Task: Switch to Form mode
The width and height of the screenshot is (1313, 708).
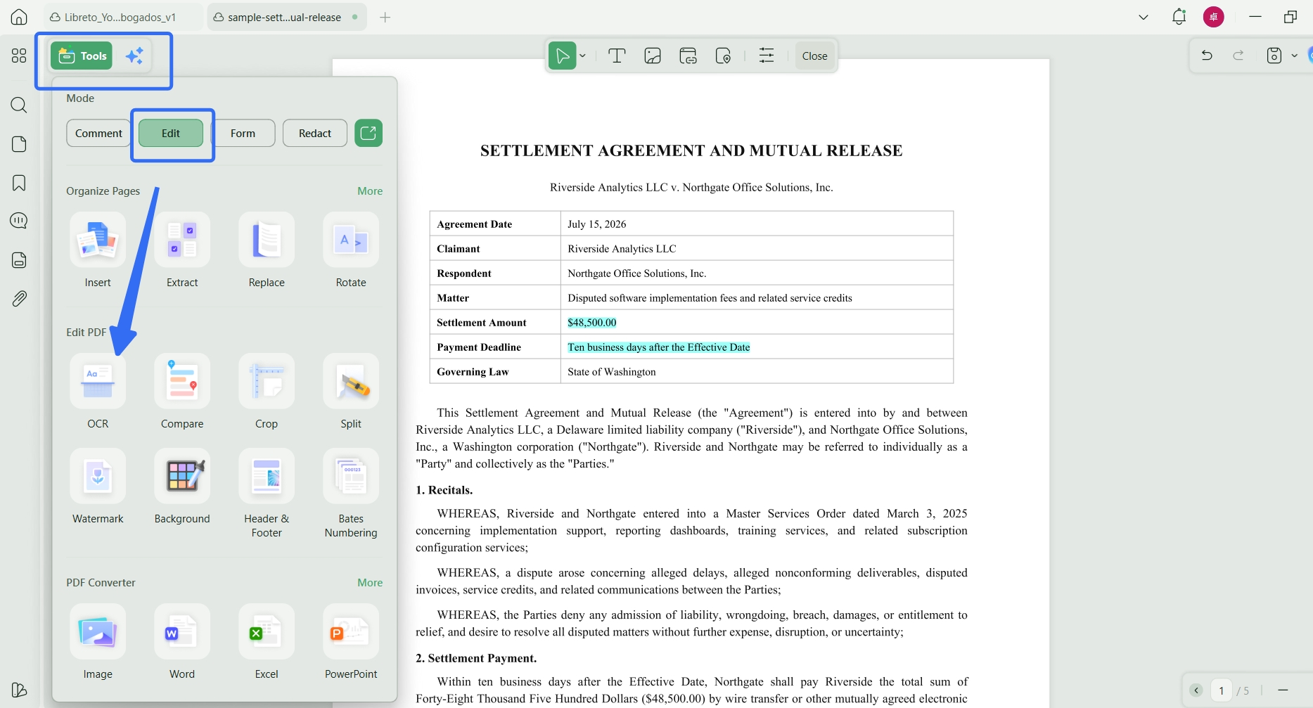Action: pos(243,133)
